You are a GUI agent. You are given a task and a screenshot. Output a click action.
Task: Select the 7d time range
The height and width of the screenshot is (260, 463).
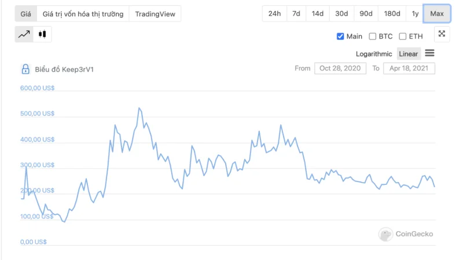(296, 13)
